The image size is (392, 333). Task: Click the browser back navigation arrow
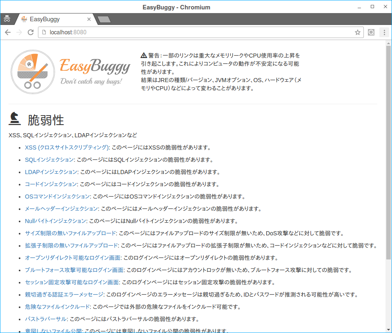point(8,32)
